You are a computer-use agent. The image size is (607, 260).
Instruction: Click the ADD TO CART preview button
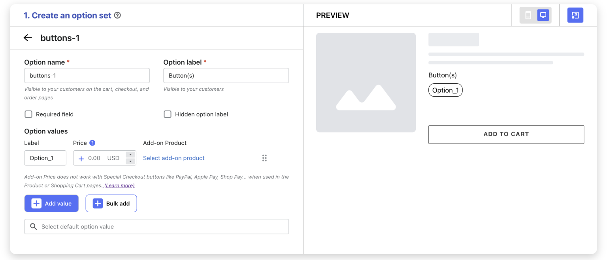point(506,135)
